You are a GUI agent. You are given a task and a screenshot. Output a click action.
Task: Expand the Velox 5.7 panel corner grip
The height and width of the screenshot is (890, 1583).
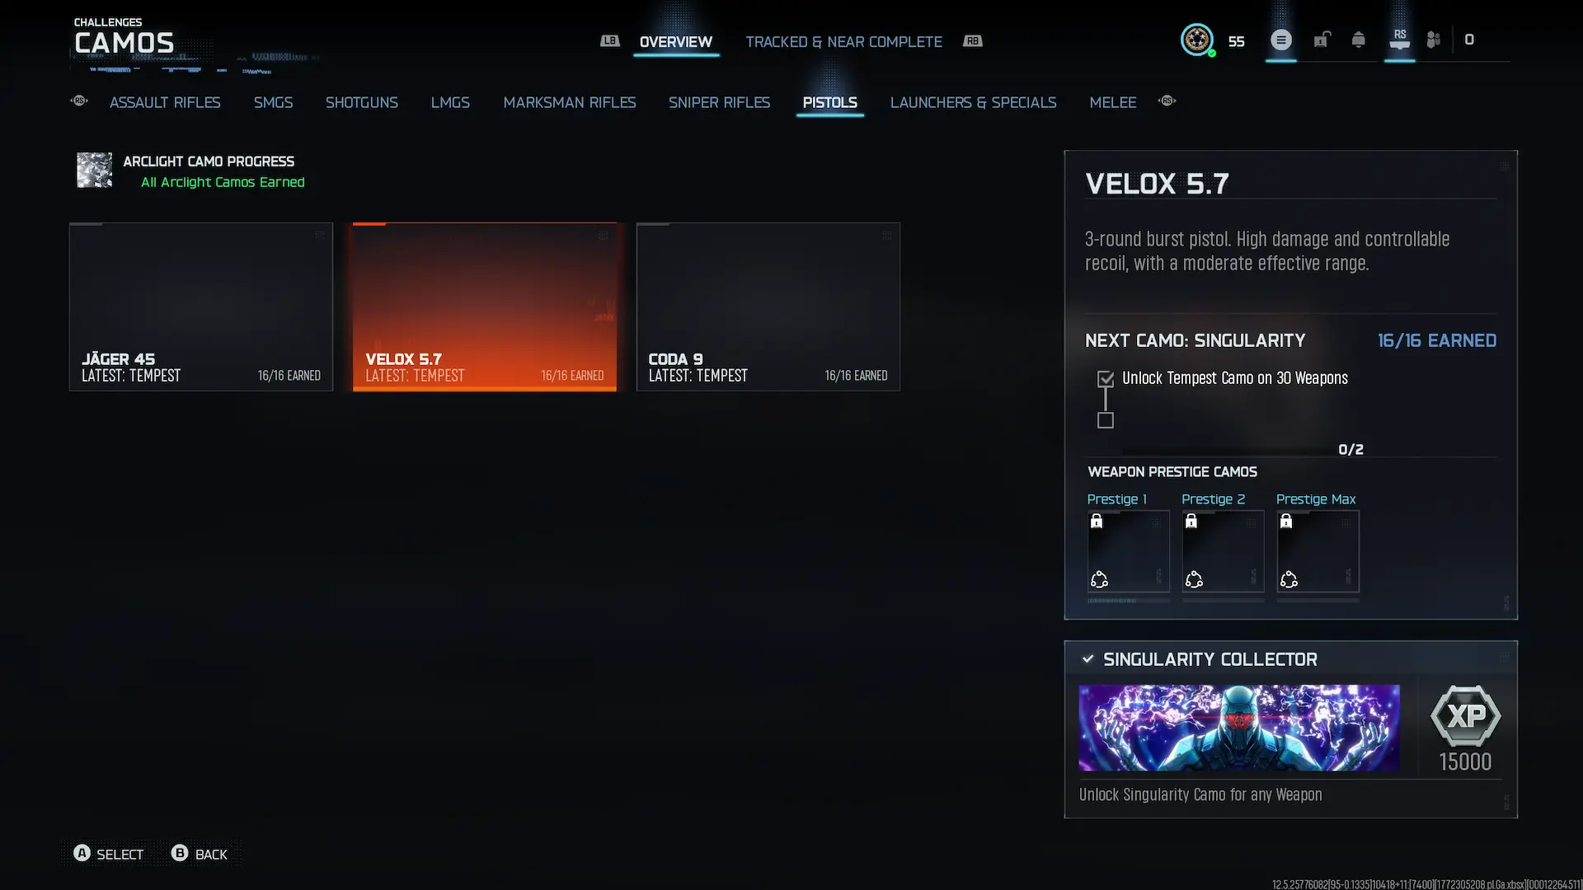pyautogui.click(x=1505, y=166)
